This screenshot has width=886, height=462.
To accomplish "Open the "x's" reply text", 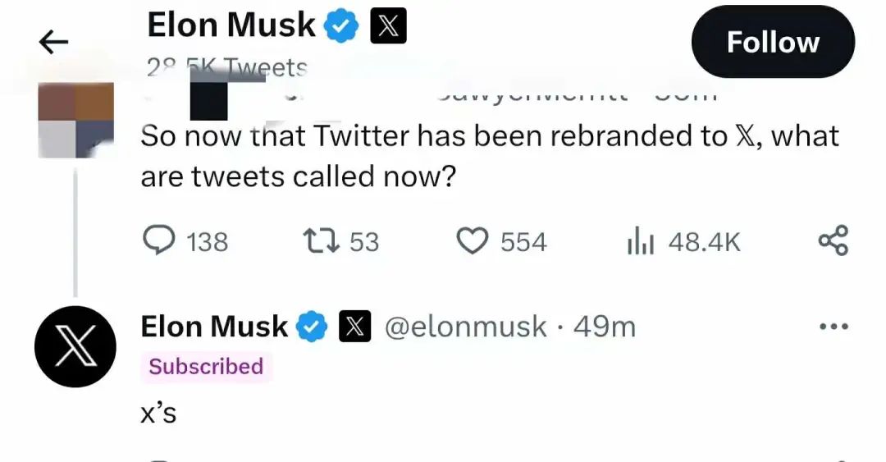I will tap(158, 413).
